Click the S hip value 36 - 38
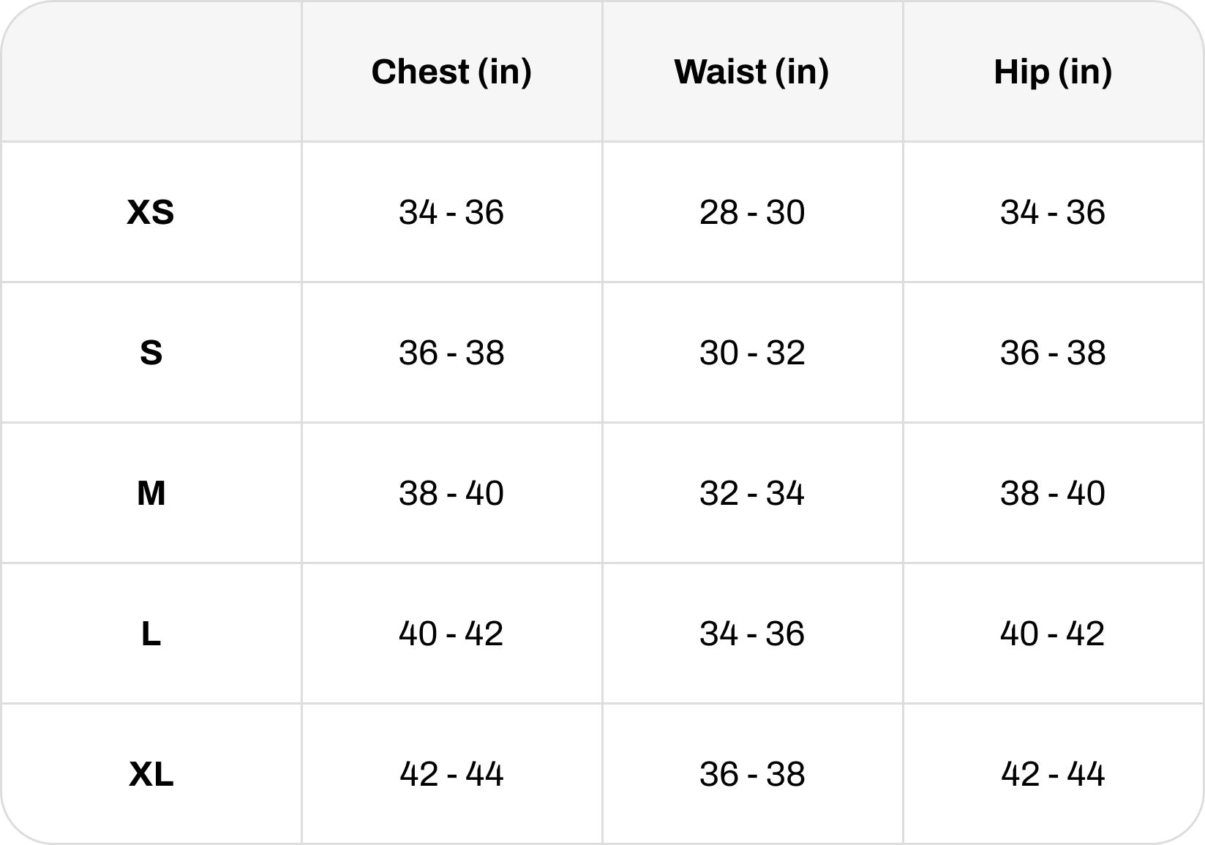The height and width of the screenshot is (845, 1205). click(1053, 353)
